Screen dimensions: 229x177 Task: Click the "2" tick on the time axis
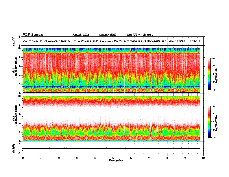(x=59, y=158)
